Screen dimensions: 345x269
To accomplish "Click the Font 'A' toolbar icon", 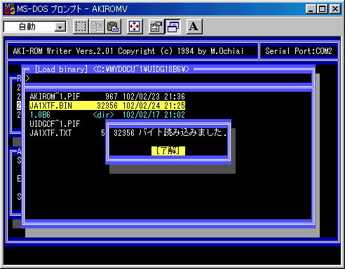I will point(194,27).
